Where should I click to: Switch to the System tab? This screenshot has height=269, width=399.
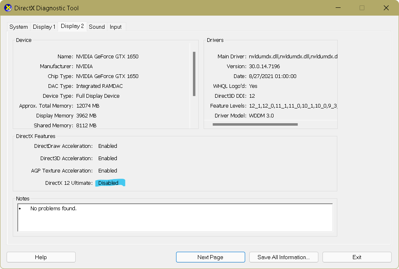click(19, 27)
